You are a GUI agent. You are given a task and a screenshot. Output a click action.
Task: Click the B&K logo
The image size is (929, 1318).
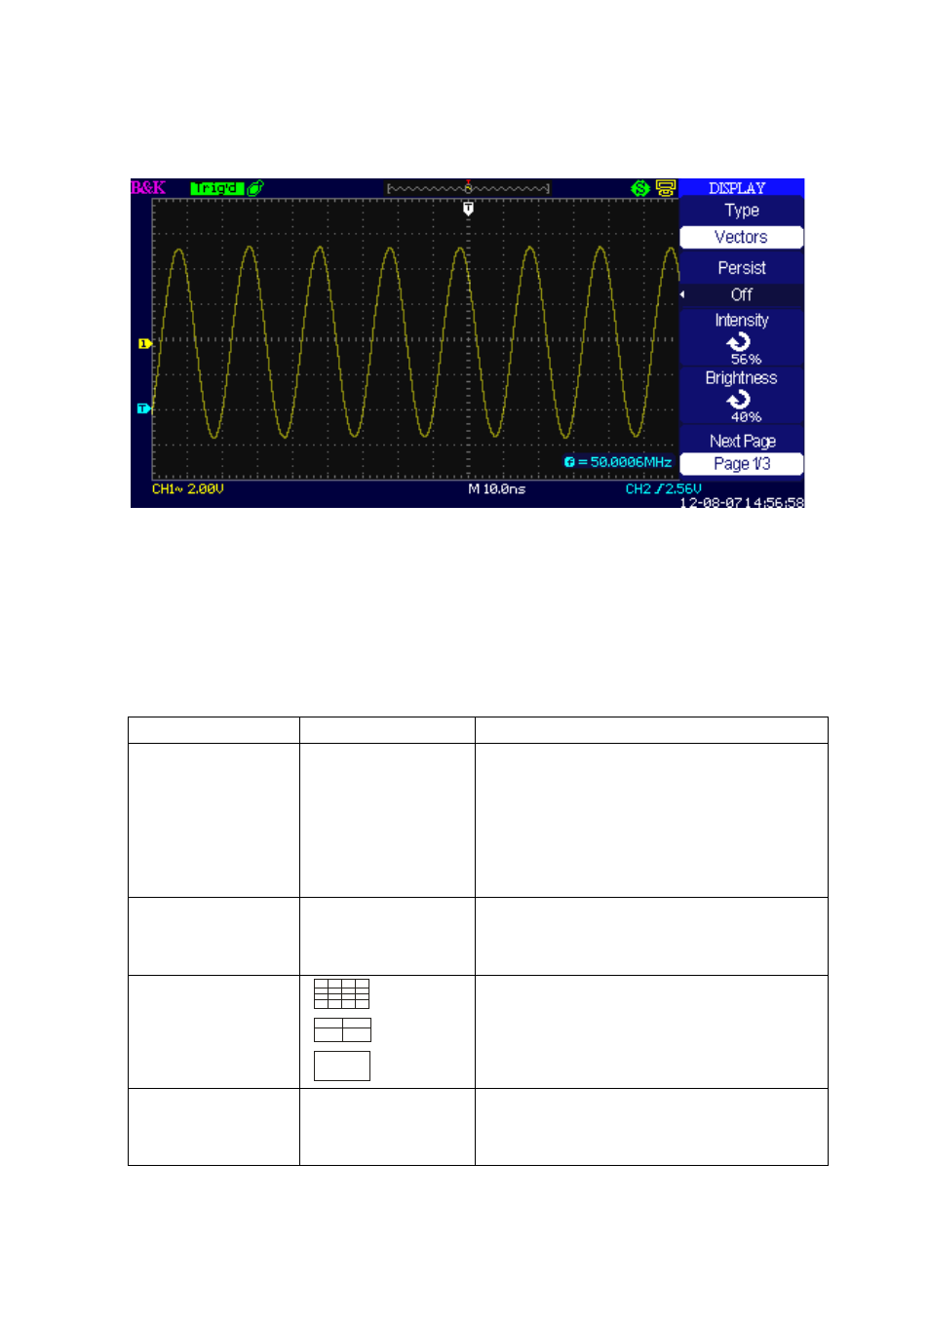pyautogui.click(x=148, y=187)
